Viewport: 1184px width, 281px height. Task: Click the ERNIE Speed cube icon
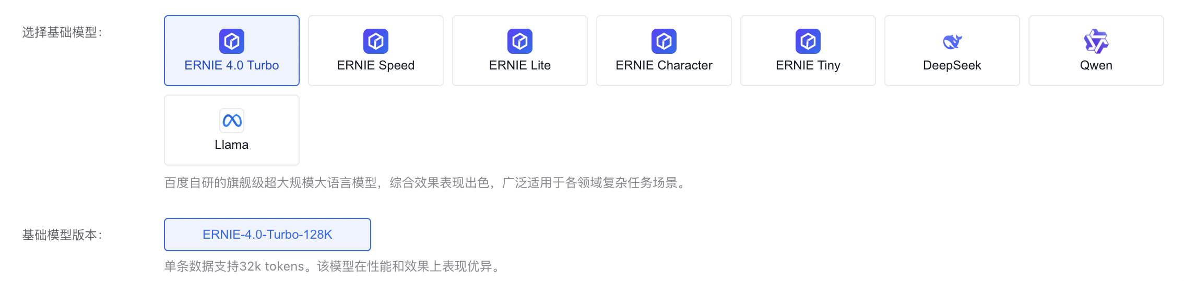point(376,41)
